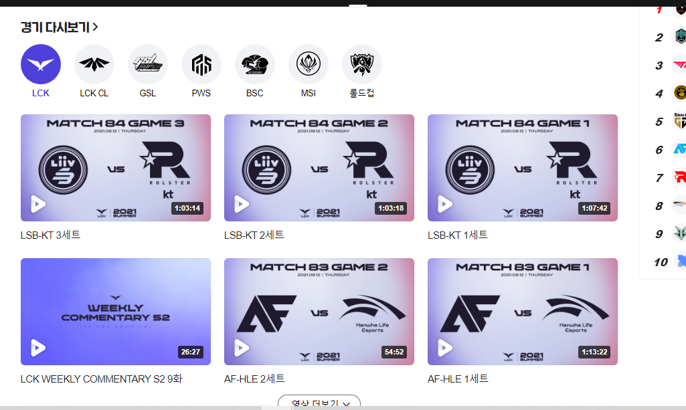Open the Match 84 Game 3 thumbnail

116,168
